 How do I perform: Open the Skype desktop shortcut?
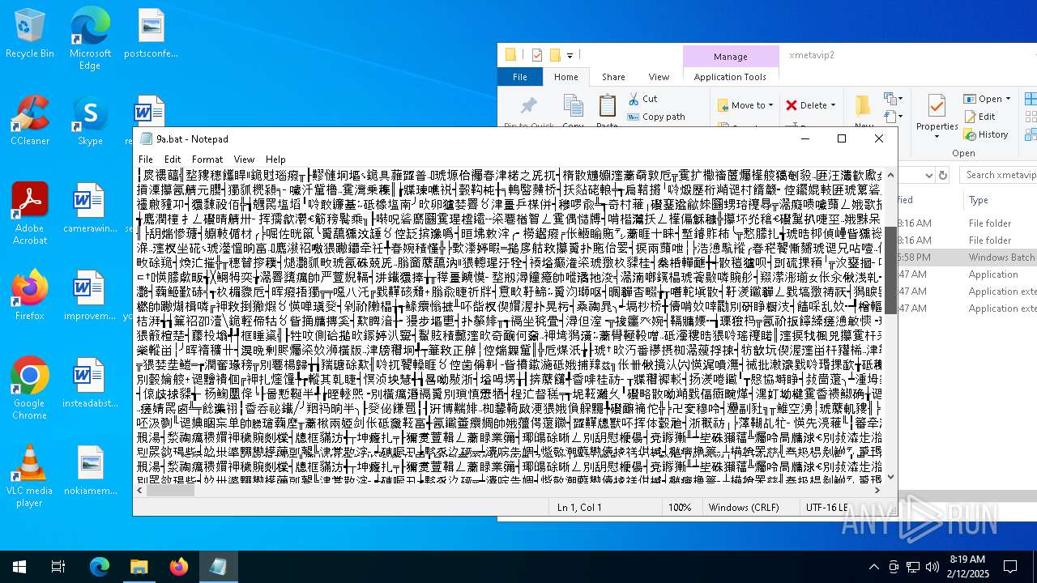pos(90,120)
